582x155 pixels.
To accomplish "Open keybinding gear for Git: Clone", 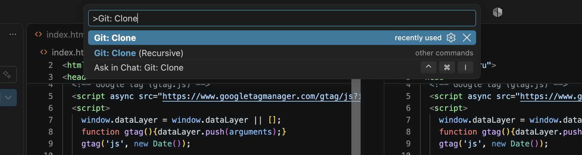I will coord(451,38).
